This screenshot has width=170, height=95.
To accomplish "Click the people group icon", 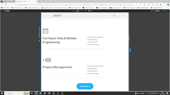I will coord(48,60).
